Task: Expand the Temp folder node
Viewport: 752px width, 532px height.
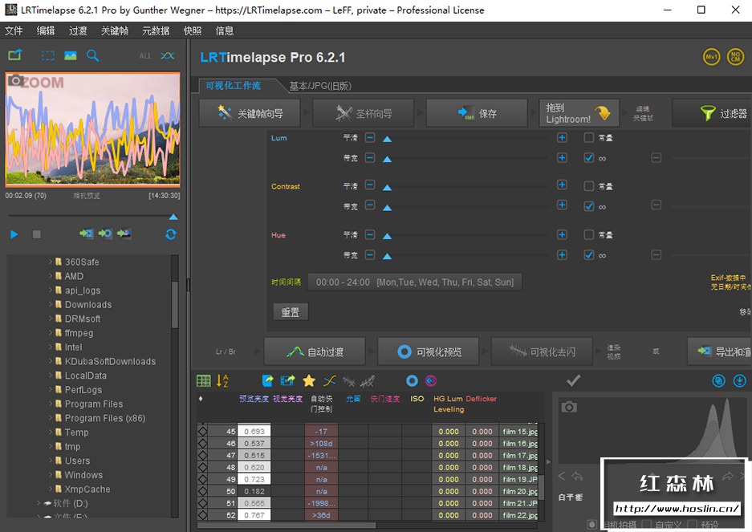Action: pos(51,432)
